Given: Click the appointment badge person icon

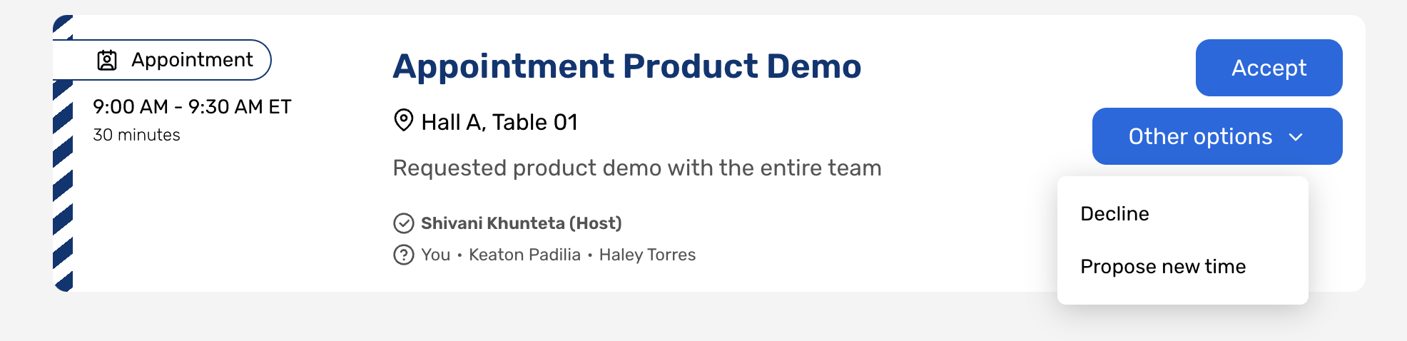Looking at the screenshot, I should [x=107, y=61].
